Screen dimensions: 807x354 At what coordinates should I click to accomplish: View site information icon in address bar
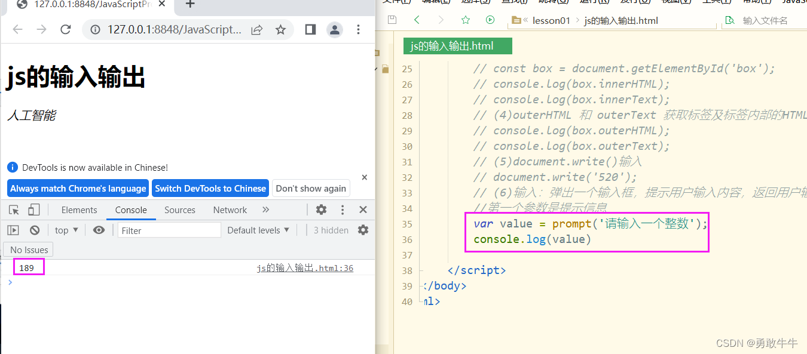94,29
